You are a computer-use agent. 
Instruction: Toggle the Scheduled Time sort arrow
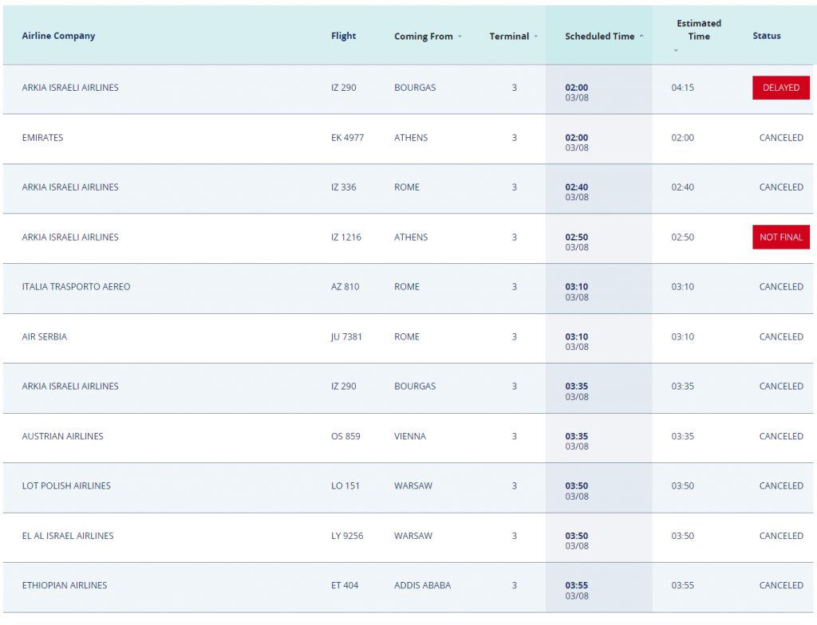click(641, 37)
